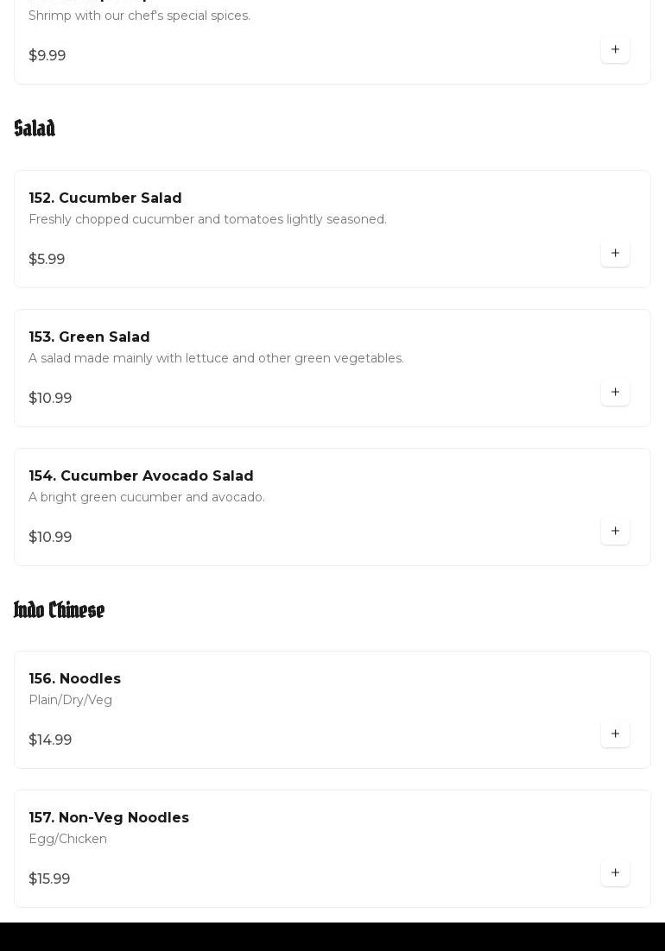
Task: Click the Indo Chinese section heading
Action: click(x=59, y=610)
